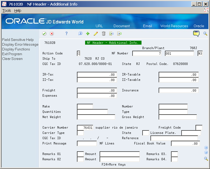Click the Quantities input field
This screenshot has width=210, height=169.
coord(92,112)
